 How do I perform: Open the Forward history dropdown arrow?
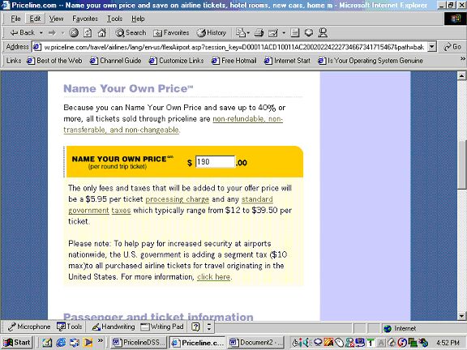pyautogui.click(x=62, y=32)
